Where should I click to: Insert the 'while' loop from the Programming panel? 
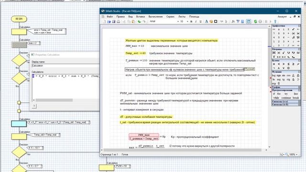(276, 97)
